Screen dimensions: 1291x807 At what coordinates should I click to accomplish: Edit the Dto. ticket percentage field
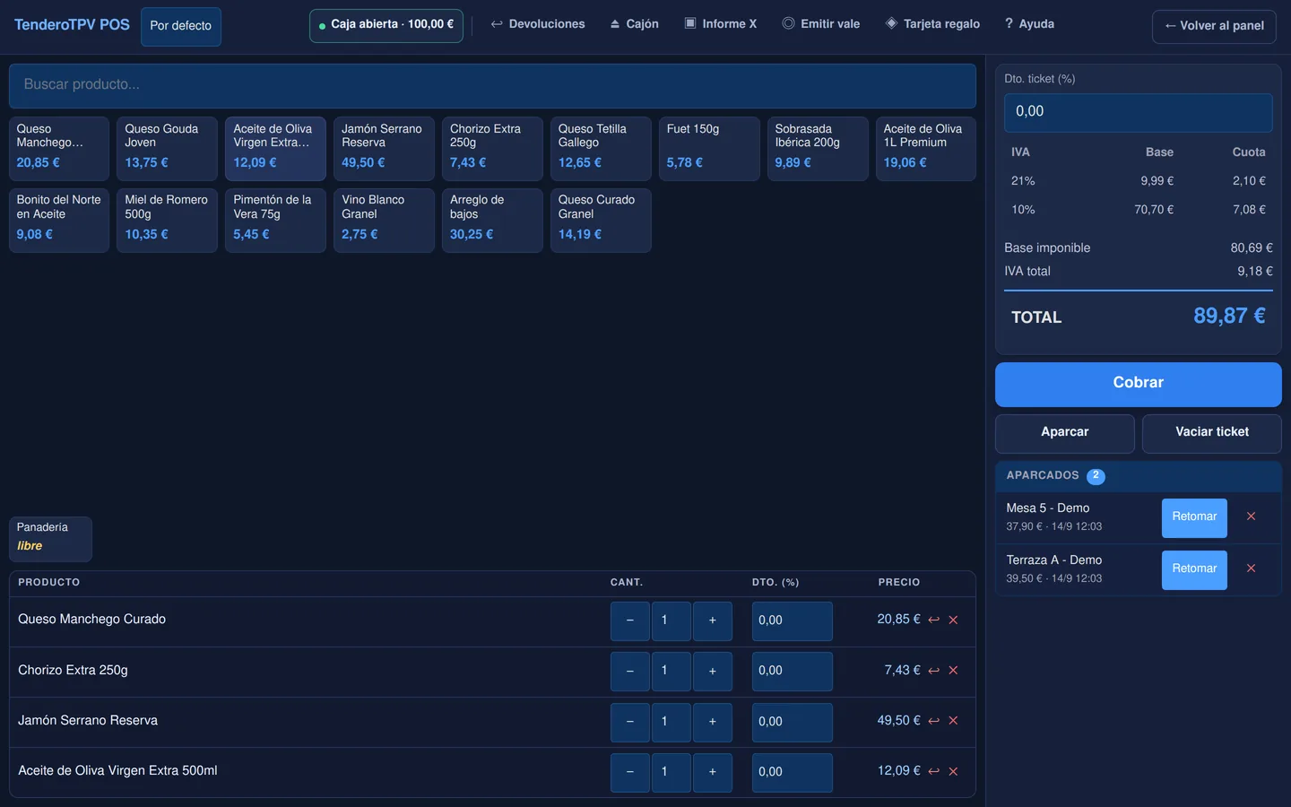click(x=1139, y=113)
